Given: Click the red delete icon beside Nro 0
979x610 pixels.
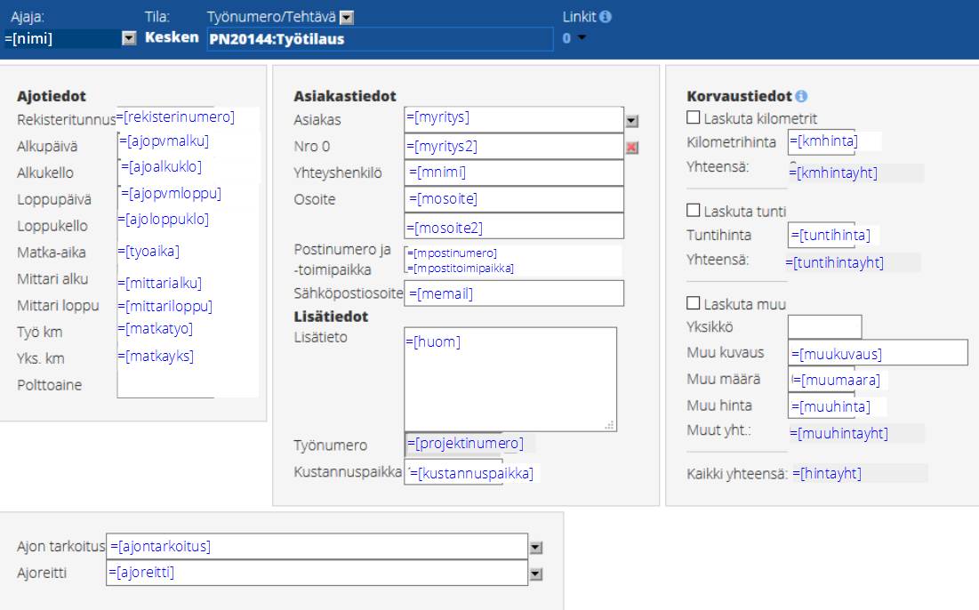Looking at the screenshot, I should 632,147.
